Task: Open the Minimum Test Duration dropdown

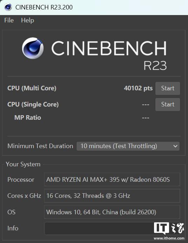Action: coord(128,146)
